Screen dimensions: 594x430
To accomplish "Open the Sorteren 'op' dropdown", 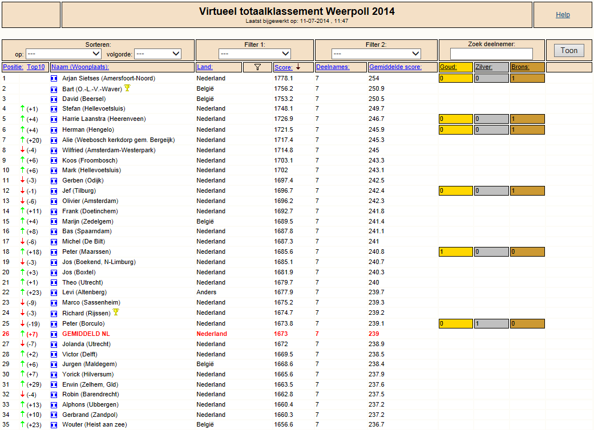I will (x=63, y=54).
